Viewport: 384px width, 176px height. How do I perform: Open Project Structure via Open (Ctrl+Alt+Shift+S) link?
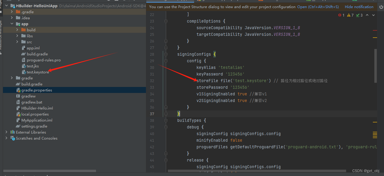click(x=318, y=7)
